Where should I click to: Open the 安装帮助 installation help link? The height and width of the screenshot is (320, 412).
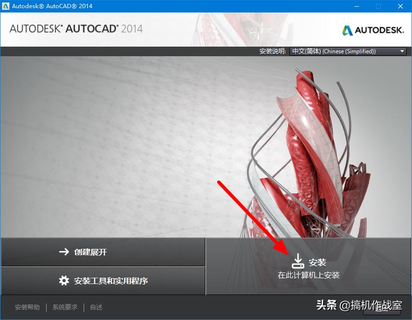coord(27,307)
